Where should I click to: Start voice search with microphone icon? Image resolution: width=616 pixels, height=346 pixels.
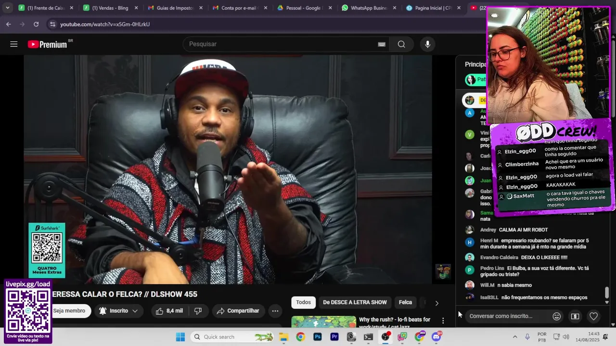[427, 44]
